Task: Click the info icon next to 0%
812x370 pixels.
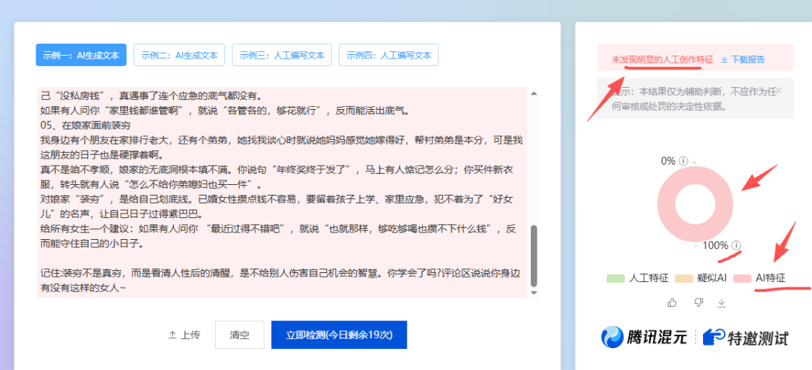Action: click(x=683, y=161)
